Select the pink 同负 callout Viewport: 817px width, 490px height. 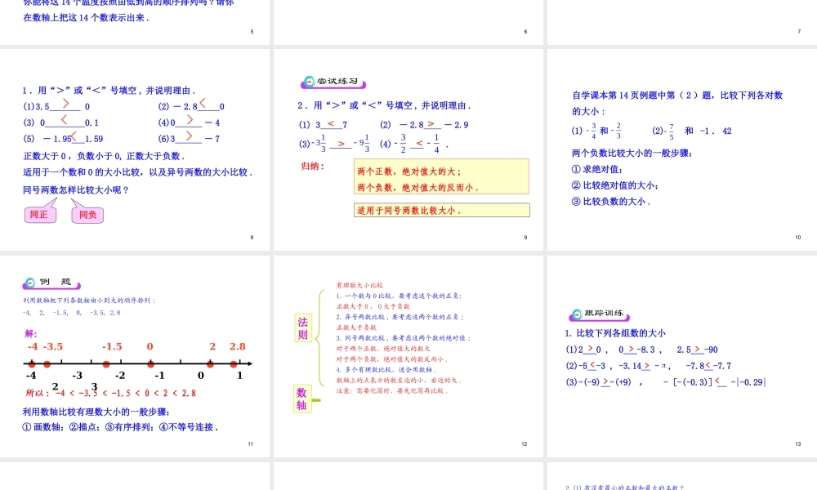(87, 215)
